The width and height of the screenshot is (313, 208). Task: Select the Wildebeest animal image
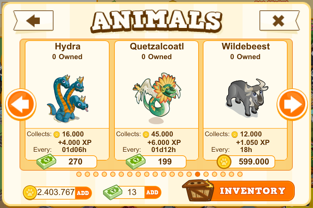247,97
